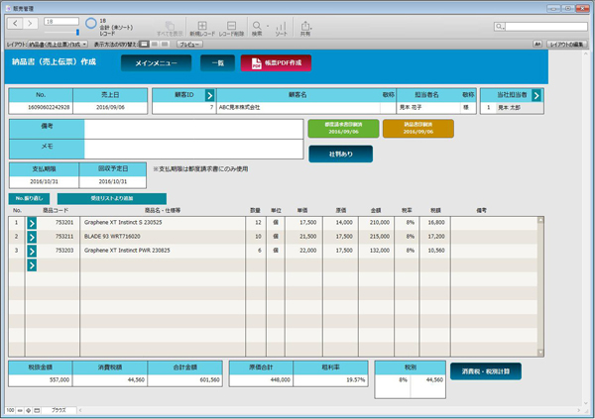Click the すべてを表示 toolbar icon

point(170,28)
